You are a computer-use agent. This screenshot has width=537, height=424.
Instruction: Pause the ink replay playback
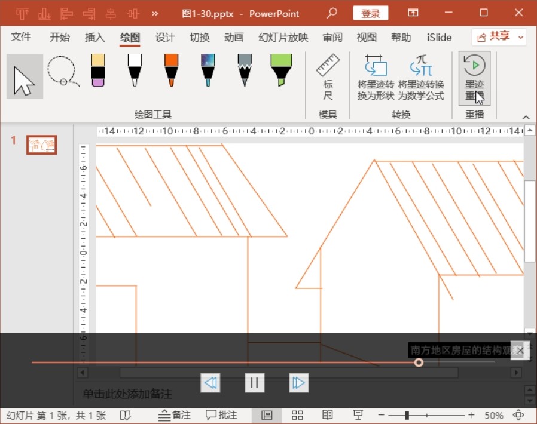pyautogui.click(x=254, y=383)
